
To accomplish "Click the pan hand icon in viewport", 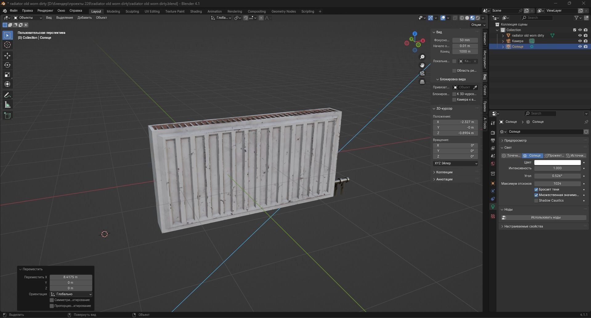I will tap(422, 65).
